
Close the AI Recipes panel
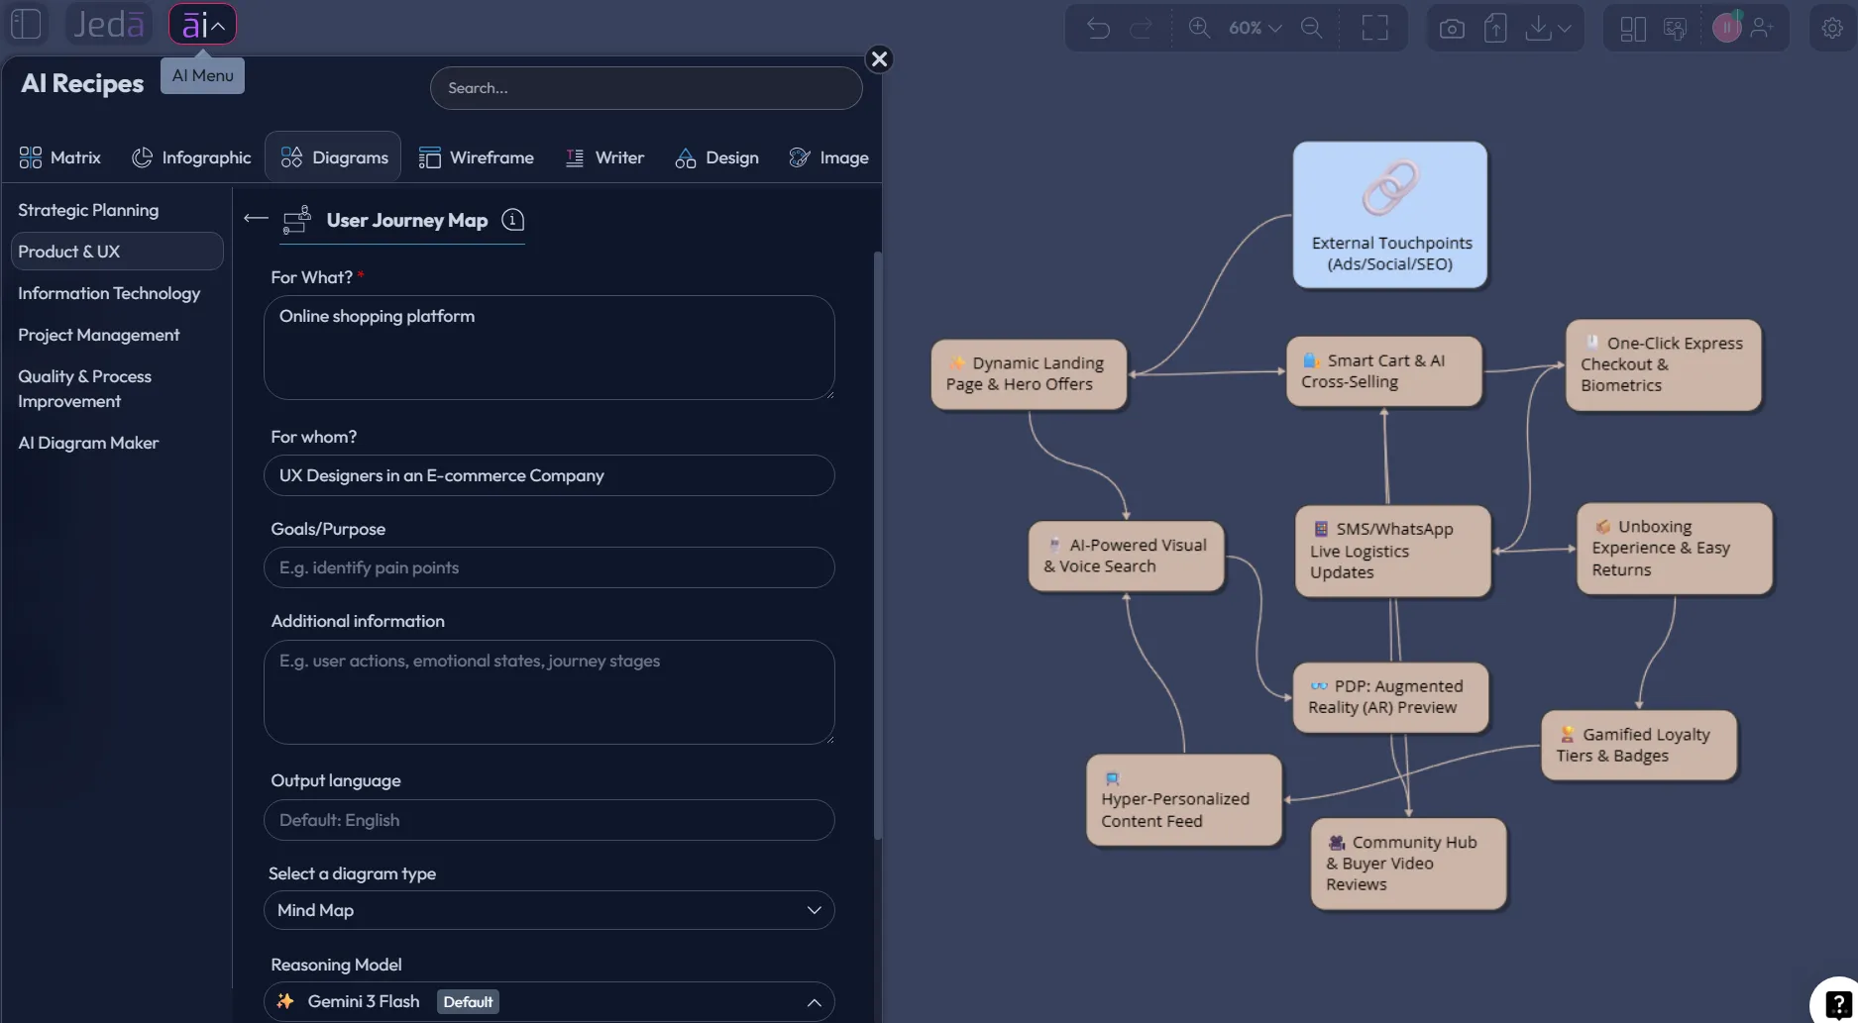(879, 59)
